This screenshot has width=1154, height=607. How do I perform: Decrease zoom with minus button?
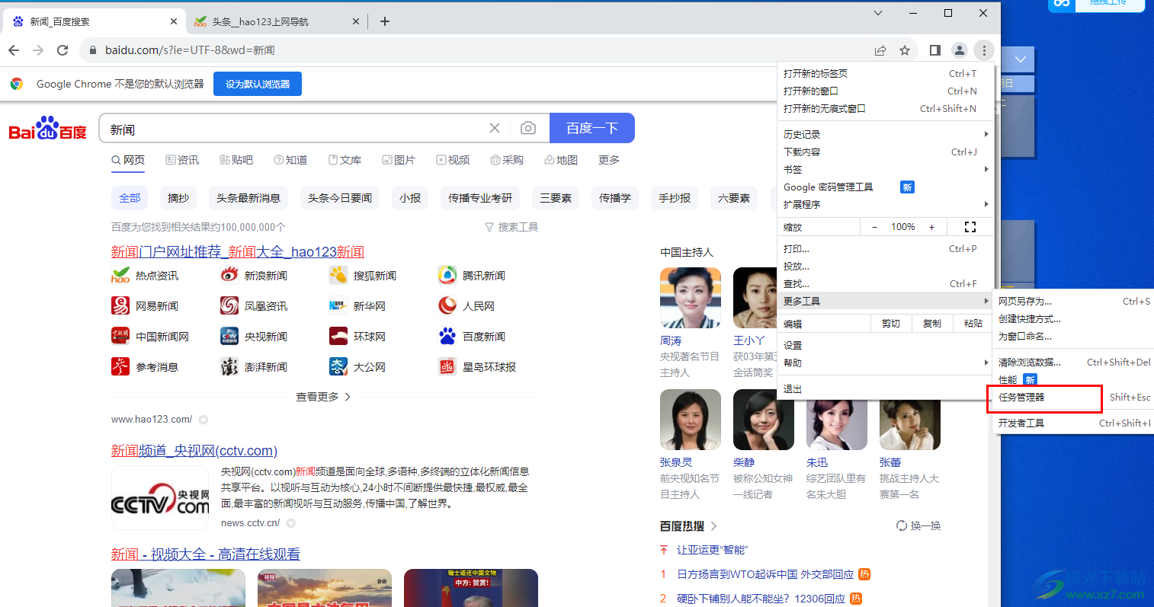[874, 227]
